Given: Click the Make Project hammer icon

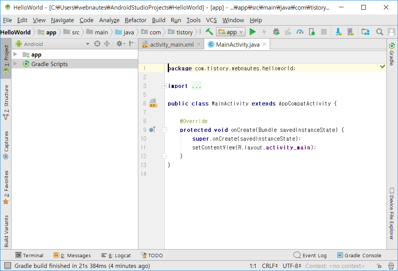Looking at the screenshot, I should (x=209, y=32).
